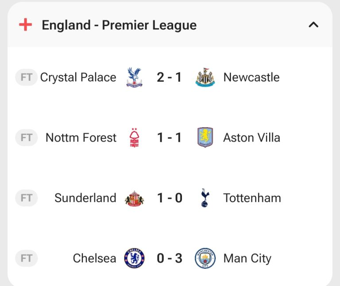Click the FT badge beside Chelsea
This screenshot has width=340, height=286.
coord(27,258)
